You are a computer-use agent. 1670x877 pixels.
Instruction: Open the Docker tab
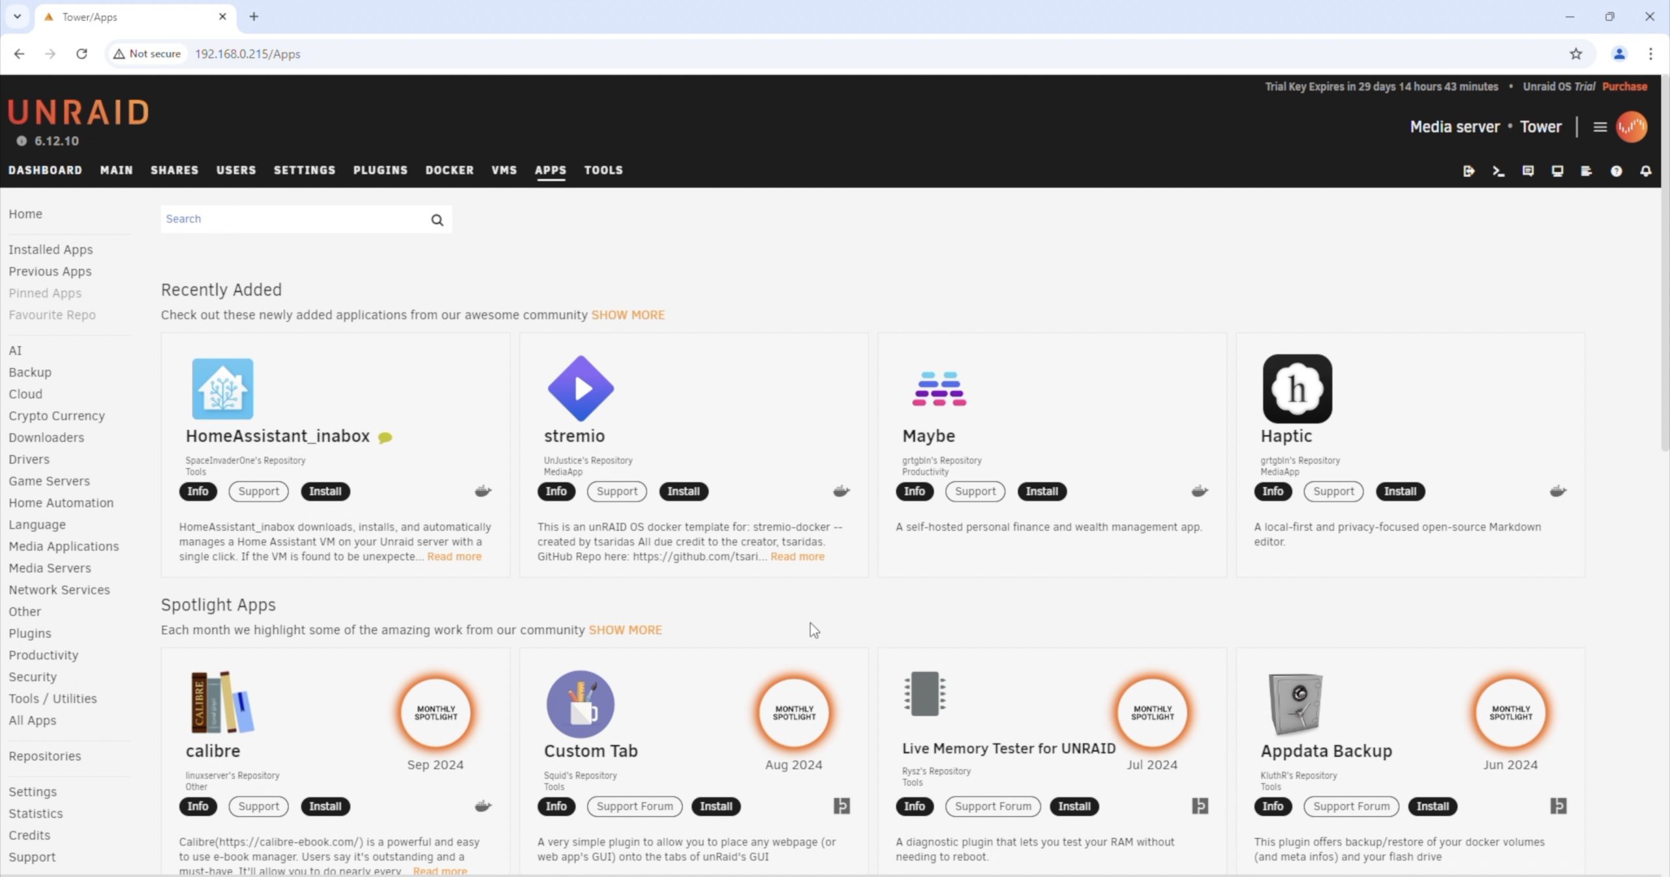click(x=449, y=170)
